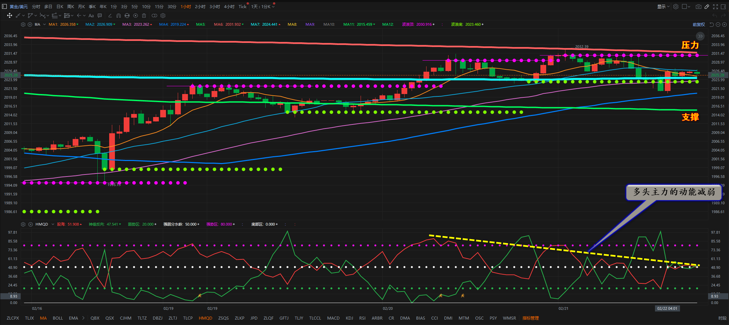The width and height of the screenshot is (729, 325).
Task: Expand the 显示 display dropdown
Action: pyautogui.click(x=663, y=7)
